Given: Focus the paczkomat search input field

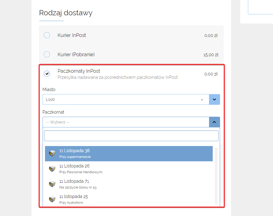Looking at the screenshot, I should 131,136.
